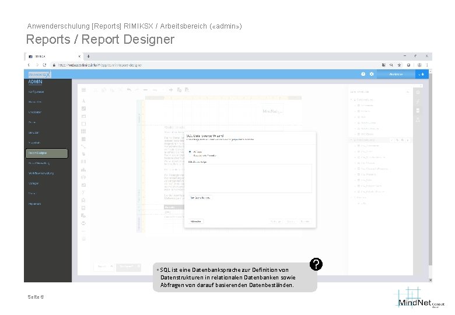Click the Previous button in wizard footer
The height and width of the screenshot is (315, 455).
click(275, 222)
